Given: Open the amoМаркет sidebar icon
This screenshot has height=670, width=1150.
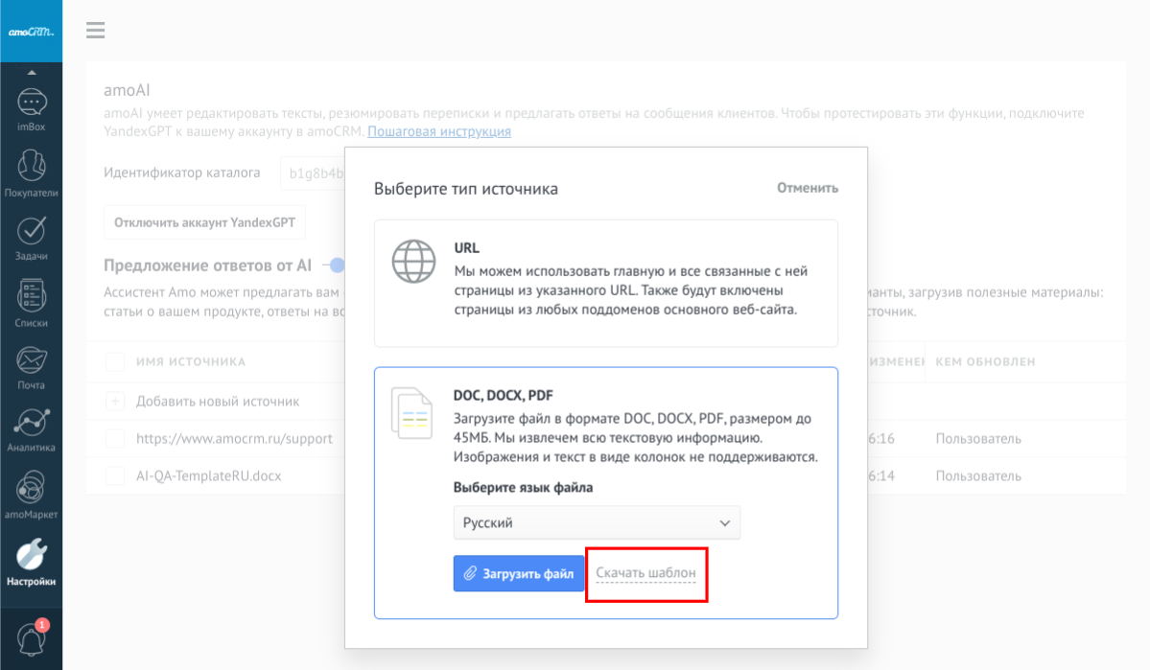Looking at the screenshot, I should [31, 492].
